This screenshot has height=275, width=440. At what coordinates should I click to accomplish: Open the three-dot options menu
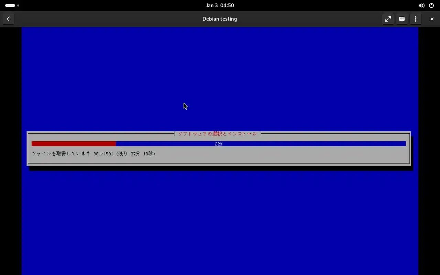[x=416, y=19]
